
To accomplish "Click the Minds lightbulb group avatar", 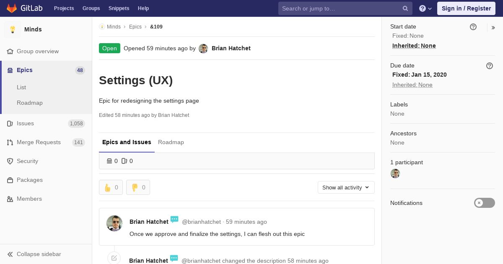I will pyautogui.click(x=13, y=29).
